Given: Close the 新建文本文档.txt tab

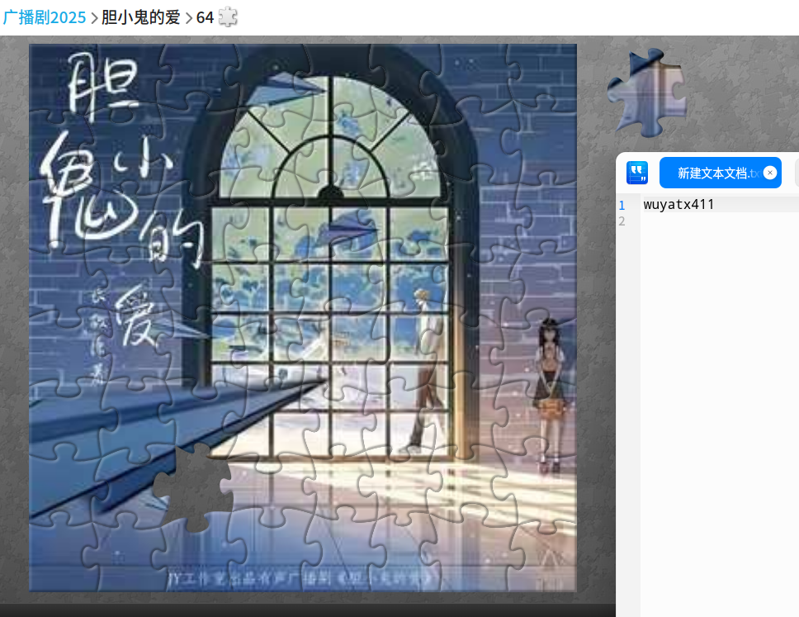Looking at the screenshot, I should click(x=770, y=173).
